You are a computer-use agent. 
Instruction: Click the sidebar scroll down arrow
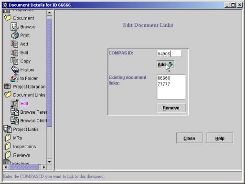coord(49,162)
